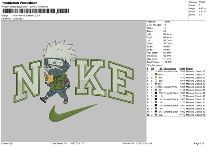This screenshot has height=146, width=207.
Task: Click the letter K in the embroidery design
Action: click(x=90, y=77)
